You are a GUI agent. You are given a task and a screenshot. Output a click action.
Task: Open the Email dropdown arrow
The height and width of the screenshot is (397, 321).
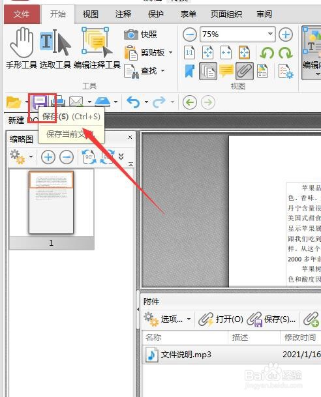point(89,102)
